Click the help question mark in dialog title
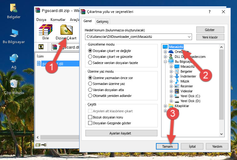Screen dimensions: 237x160 pyautogui.click(x=210, y=12)
